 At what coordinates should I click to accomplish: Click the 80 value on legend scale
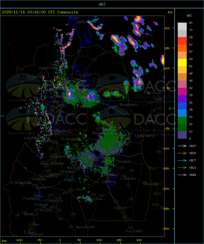pyautogui.click(x=191, y=23)
